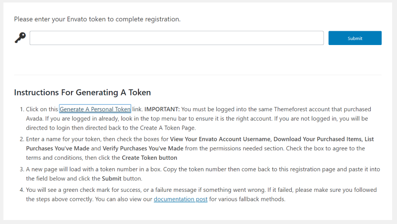
Task: Click the list number 2 of the instructions
Action: [x=22, y=139]
